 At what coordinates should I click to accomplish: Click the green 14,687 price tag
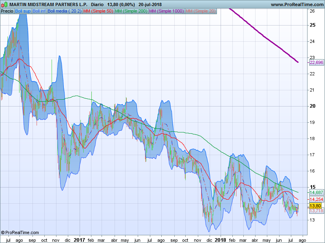coord(316,192)
